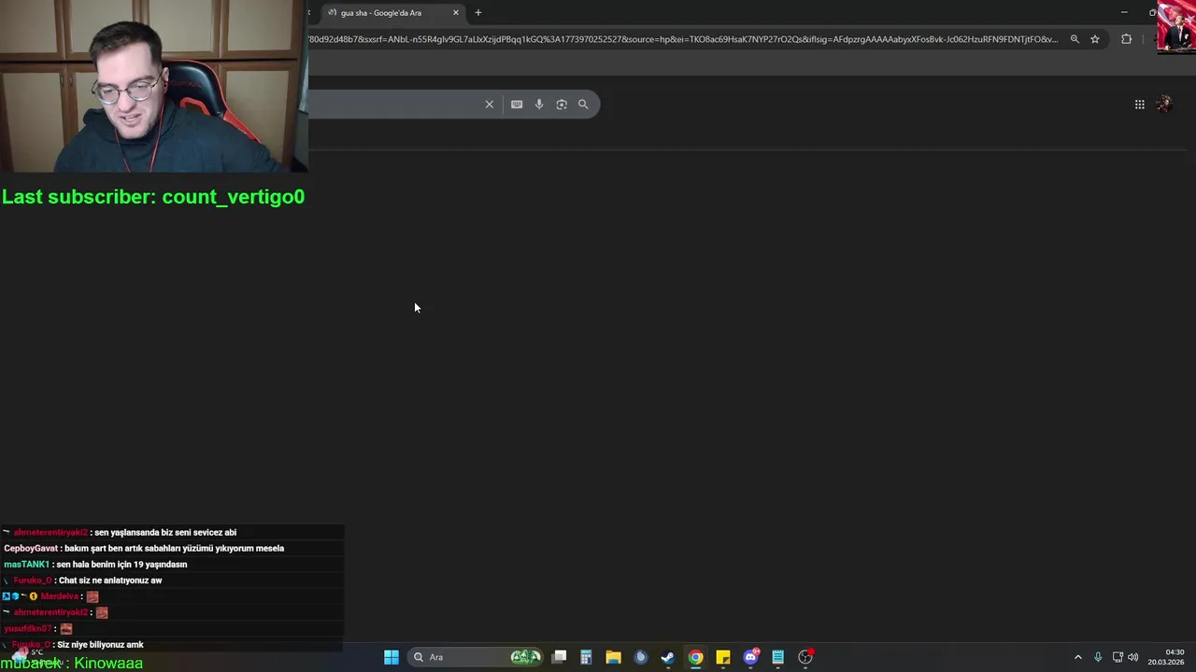
Task: Show hidden system tray icons
Action: tap(1077, 657)
